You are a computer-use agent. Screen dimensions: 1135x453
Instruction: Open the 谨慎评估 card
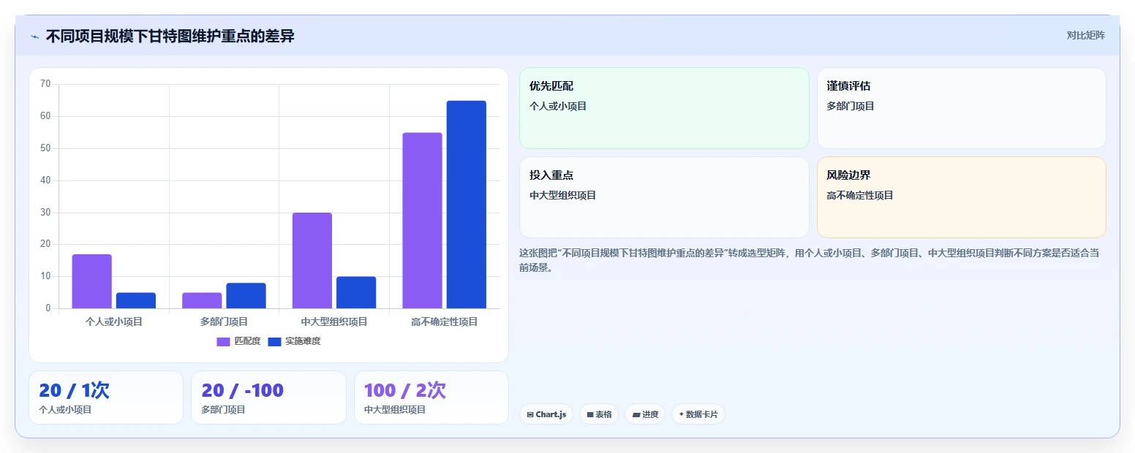(961, 108)
